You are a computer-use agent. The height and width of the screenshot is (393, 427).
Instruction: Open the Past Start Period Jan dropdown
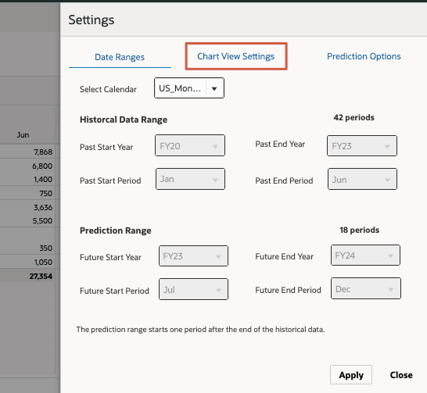[190, 179]
